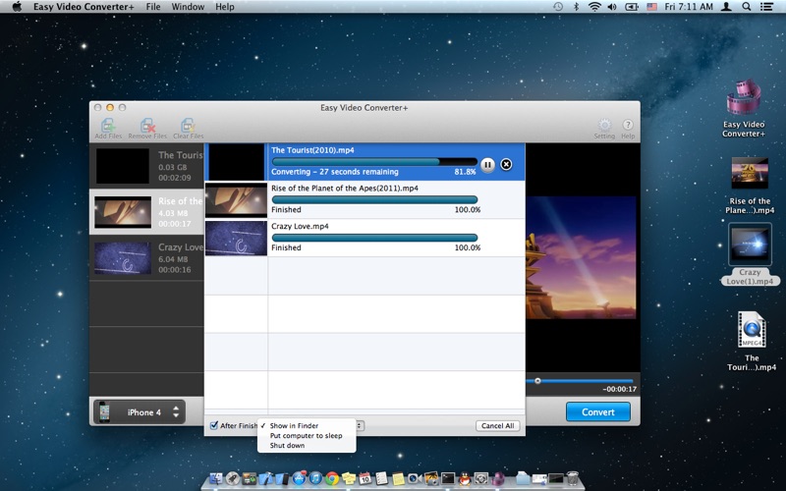Open the Window menu

pyautogui.click(x=188, y=7)
